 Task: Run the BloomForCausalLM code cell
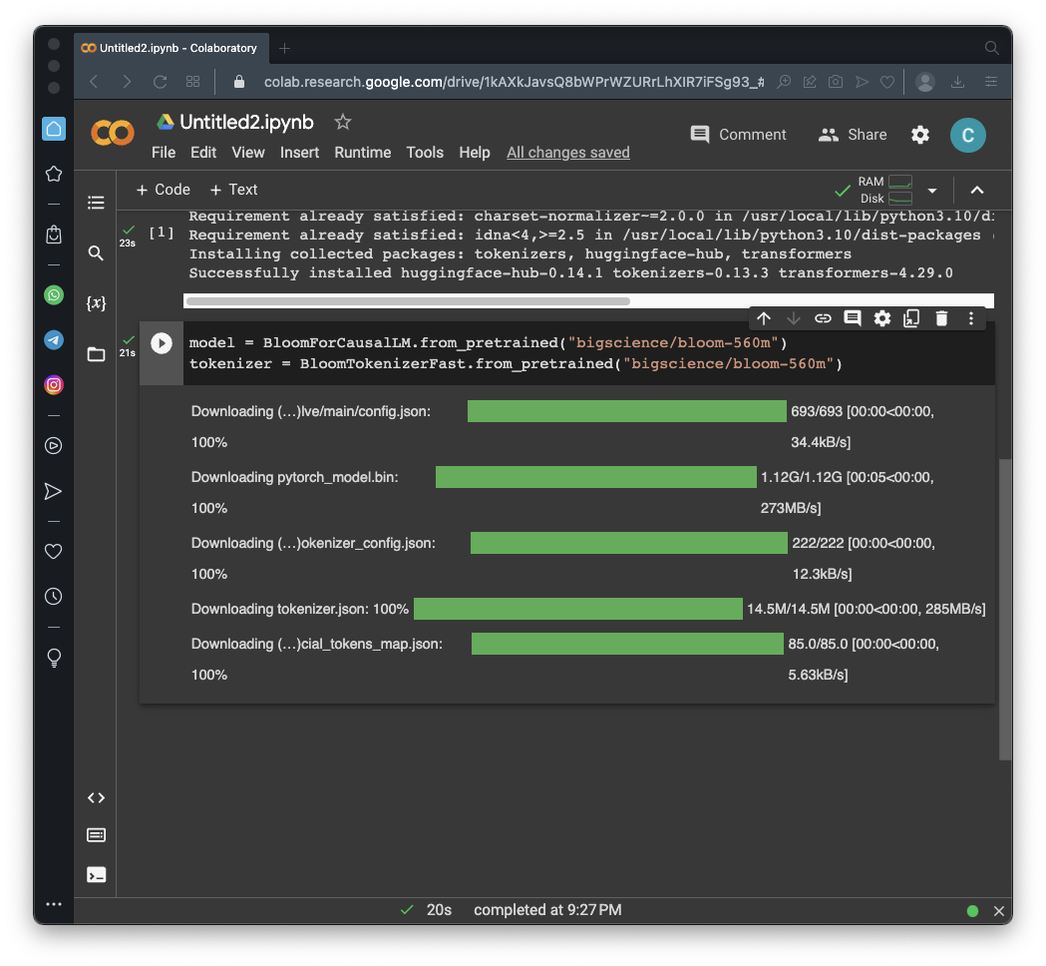[160, 343]
